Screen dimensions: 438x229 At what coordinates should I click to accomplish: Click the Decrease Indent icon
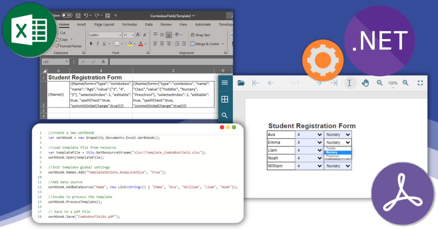tap(177, 43)
